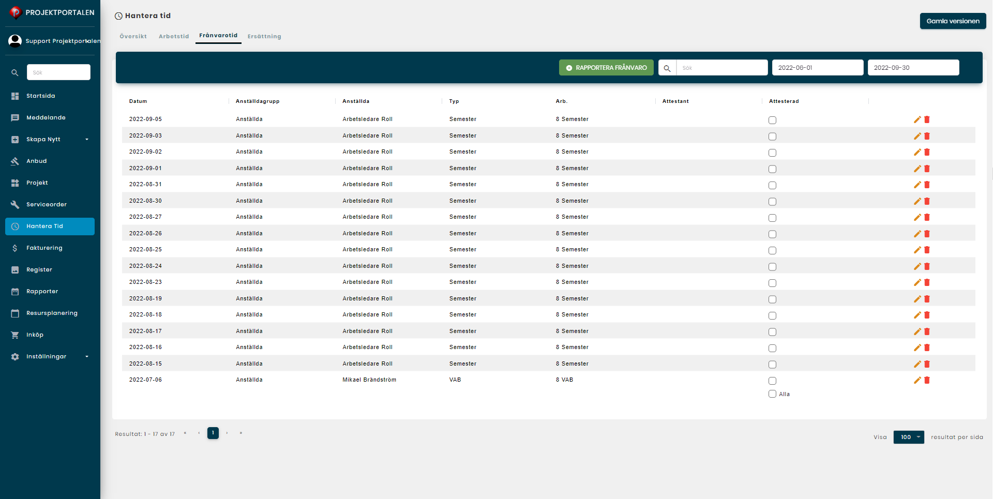This screenshot has width=993, height=499.
Task: Tick the Attesterad checkbox for 2022-09-01
Action: [772, 169]
